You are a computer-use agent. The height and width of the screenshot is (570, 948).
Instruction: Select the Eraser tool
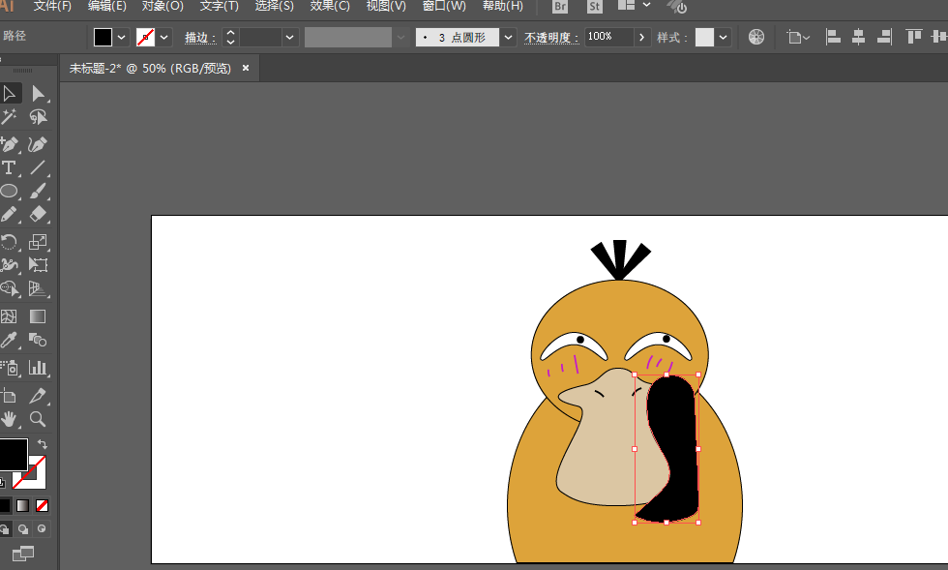(x=38, y=214)
